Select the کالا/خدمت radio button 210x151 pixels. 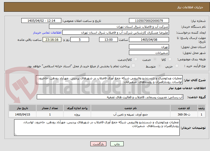(x=136, y=59)
